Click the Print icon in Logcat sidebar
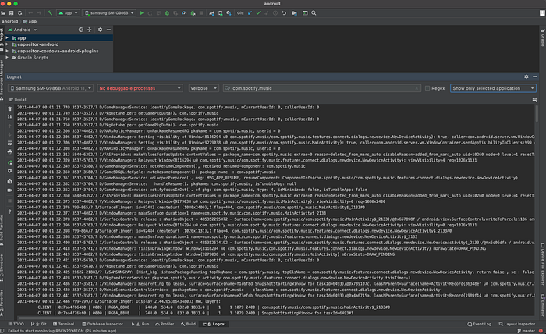 point(9,151)
